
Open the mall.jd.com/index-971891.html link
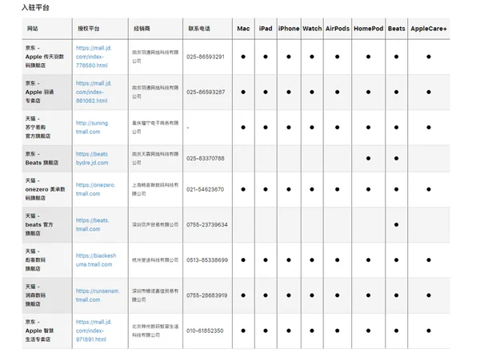click(94, 330)
